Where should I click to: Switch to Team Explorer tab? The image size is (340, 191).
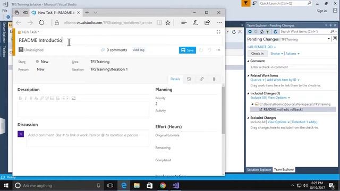[x=284, y=170]
